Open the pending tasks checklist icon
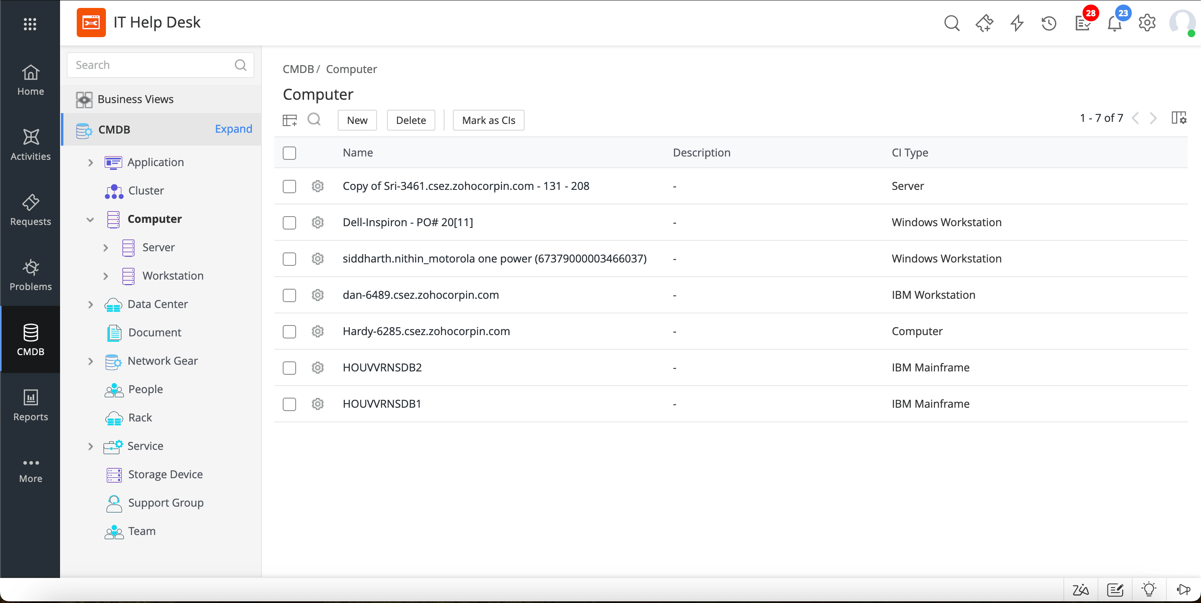This screenshot has width=1201, height=603. (1082, 23)
